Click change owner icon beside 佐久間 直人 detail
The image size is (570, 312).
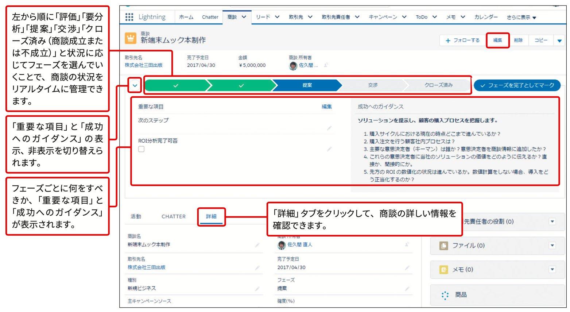[407, 244]
